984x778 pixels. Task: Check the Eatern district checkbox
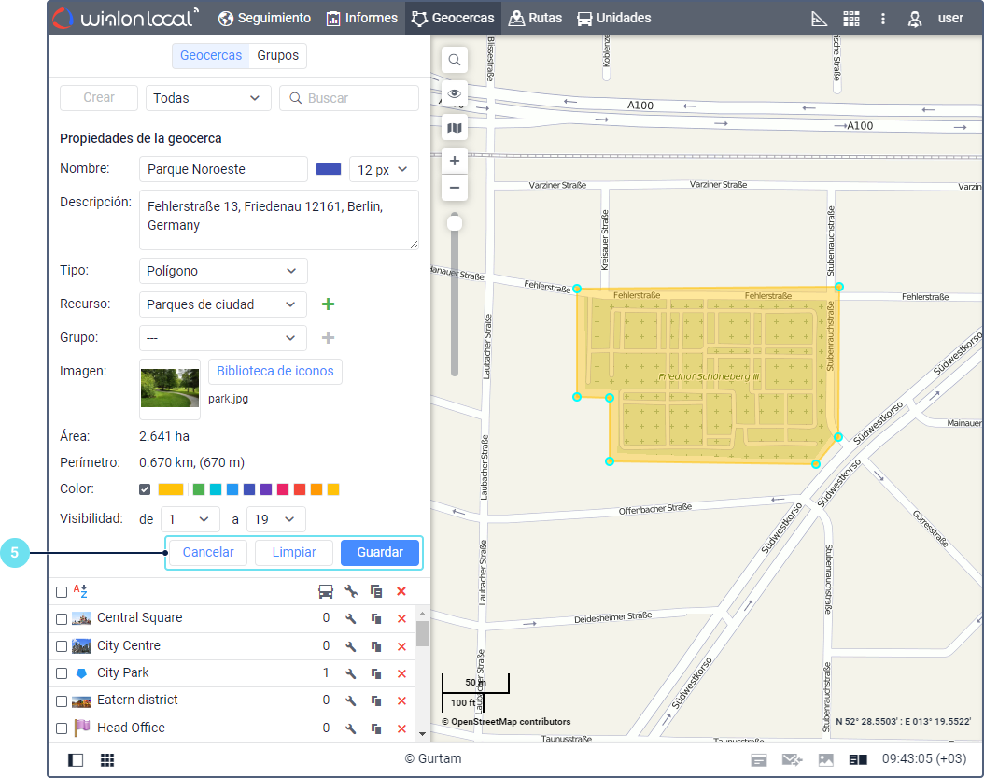[x=62, y=700]
